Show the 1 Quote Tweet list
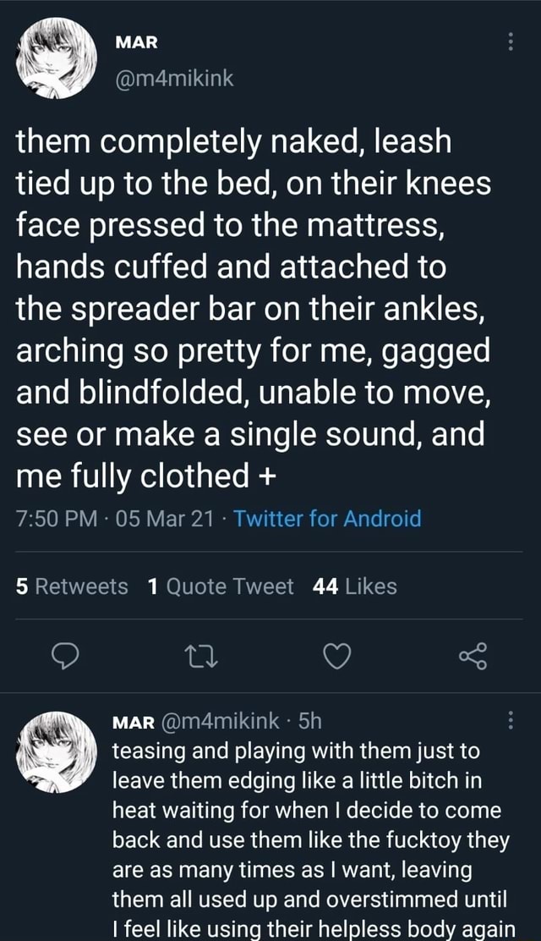This screenshot has width=541, height=941. pos(220,586)
